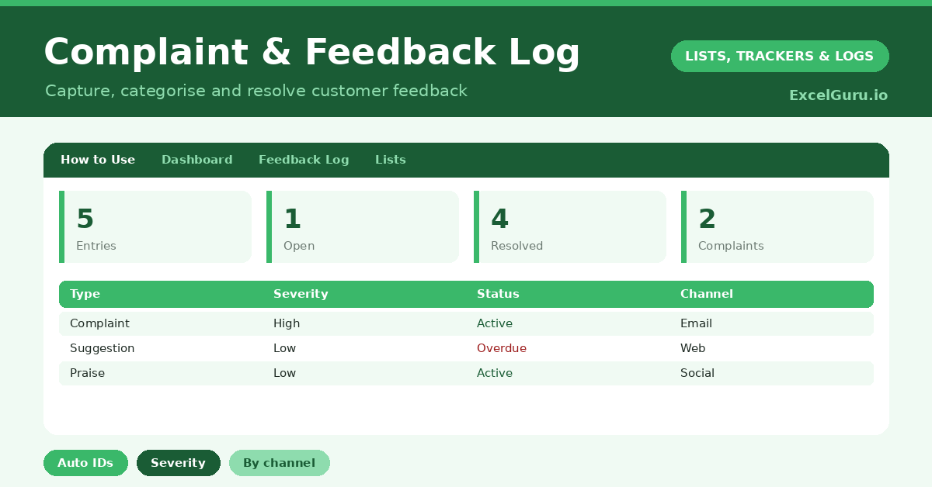932x487 pixels.
Task: Click the subtitle about capturing customer feedback
Action: click(256, 91)
